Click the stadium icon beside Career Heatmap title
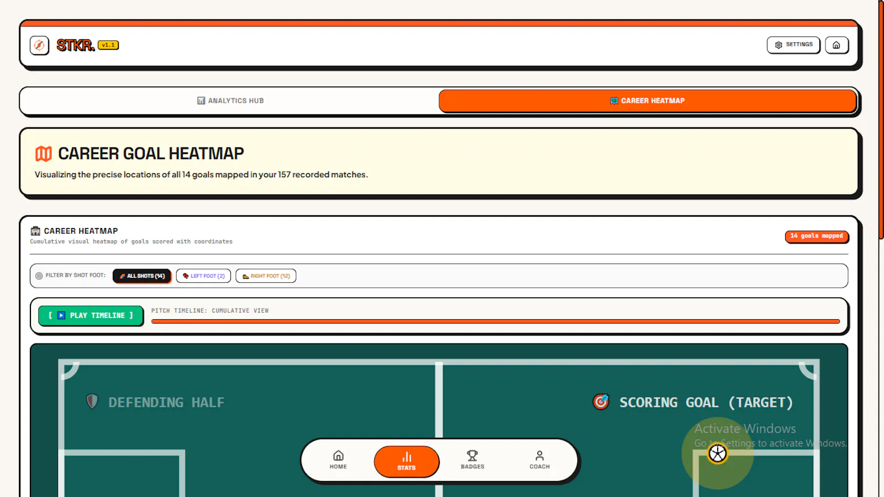The height and width of the screenshot is (497, 884). point(35,231)
